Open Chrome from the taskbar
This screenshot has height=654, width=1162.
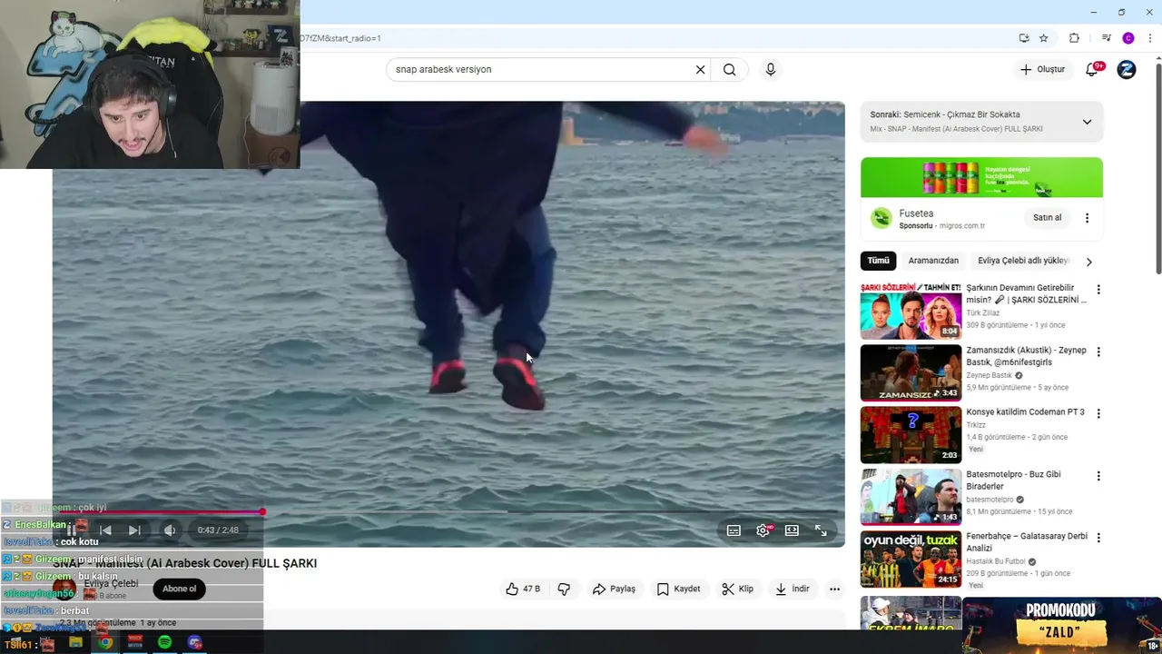click(105, 642)
